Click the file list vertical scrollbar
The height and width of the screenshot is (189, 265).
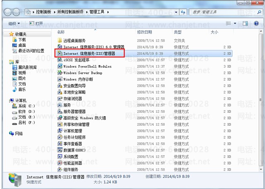tap(261, 100)
